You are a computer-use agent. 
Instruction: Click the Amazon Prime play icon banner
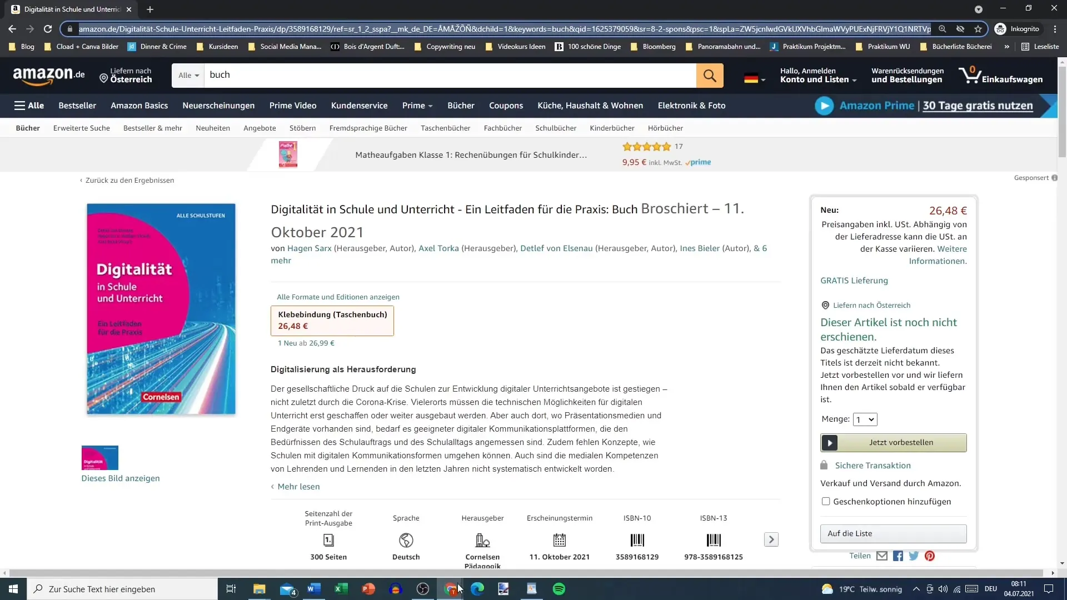coord(824,106)
